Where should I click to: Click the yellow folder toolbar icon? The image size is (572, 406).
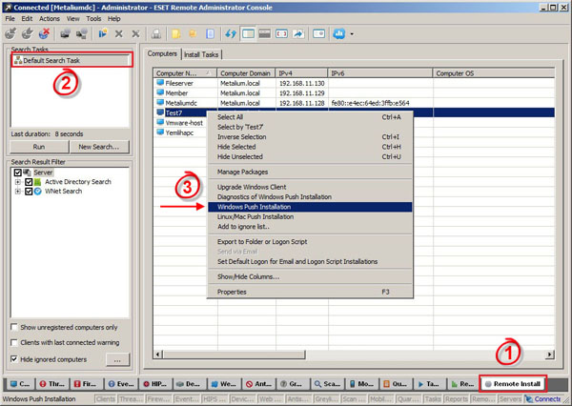click(176, 34)
